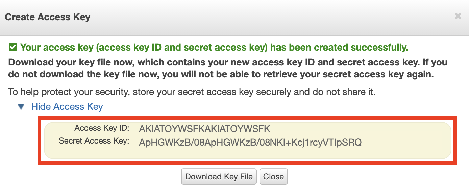Click the Hide Access Key link
The height and width of the screenshot is (188, 469).
(x=67, y=107)
